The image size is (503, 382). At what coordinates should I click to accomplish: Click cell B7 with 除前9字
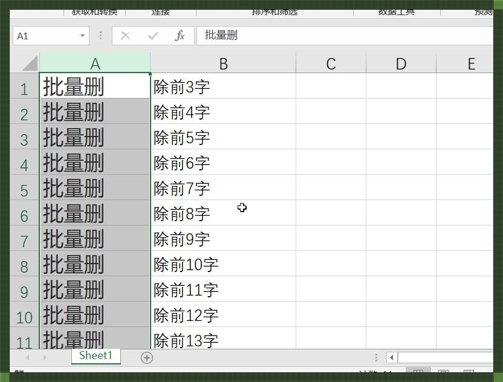pyautogui.click(x=223, y=238)
